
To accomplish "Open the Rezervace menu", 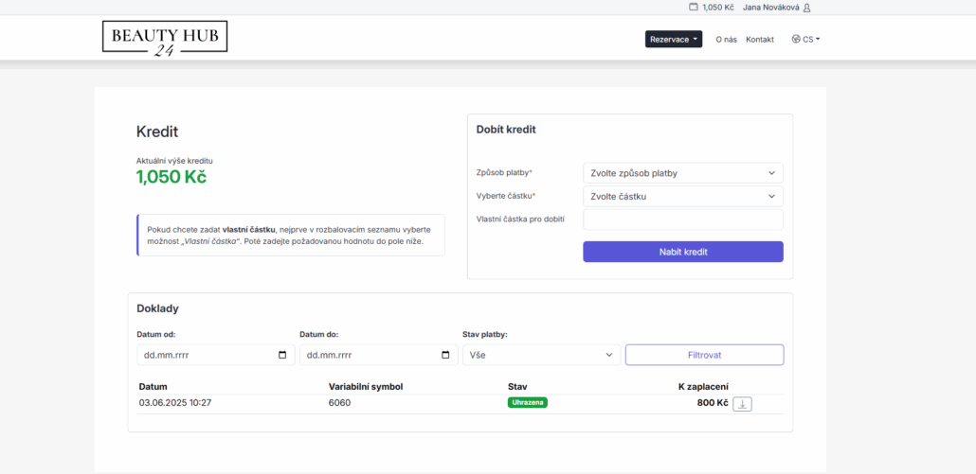I will 673,40.
